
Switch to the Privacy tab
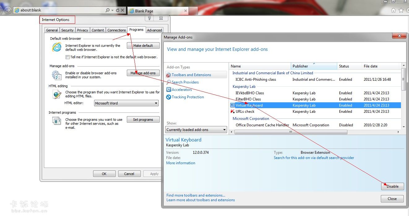click(83, 30)
